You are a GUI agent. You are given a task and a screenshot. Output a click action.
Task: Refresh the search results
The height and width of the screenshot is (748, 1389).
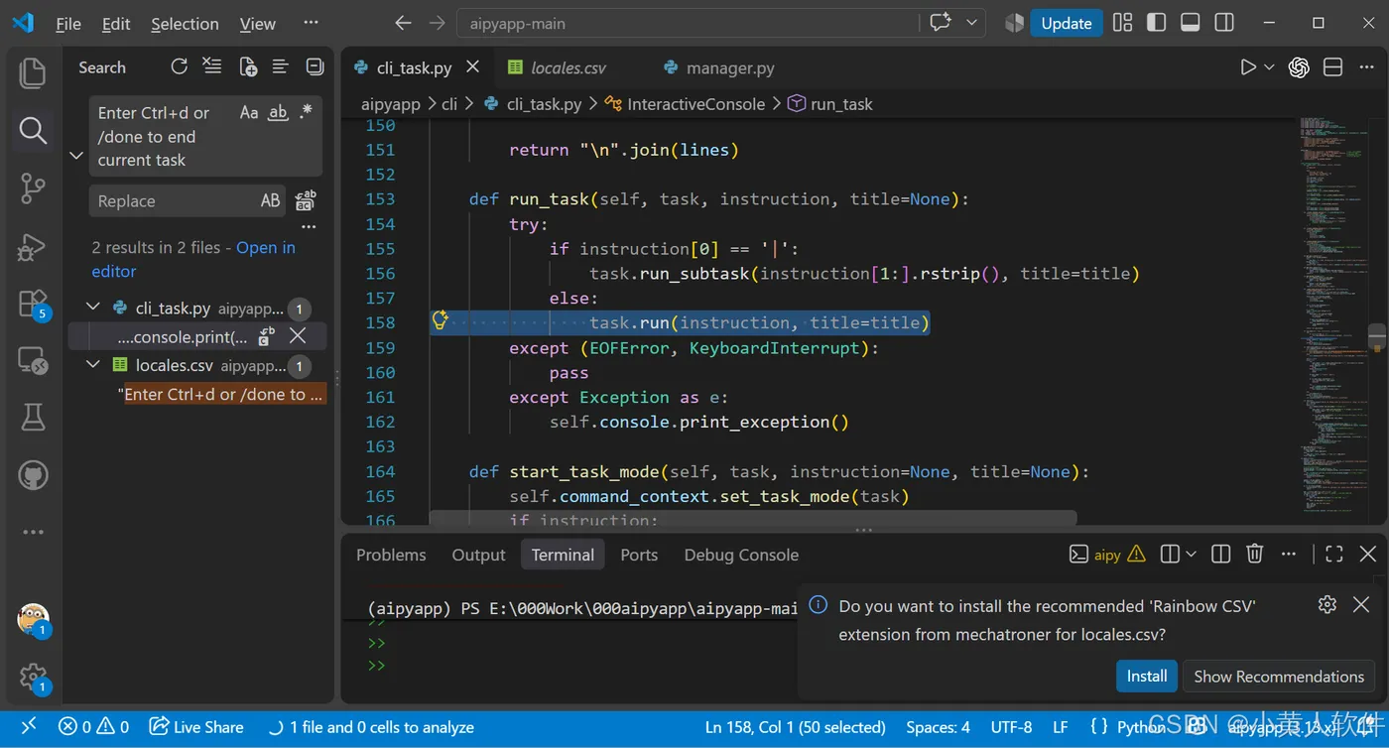click(x=179, y=66)
